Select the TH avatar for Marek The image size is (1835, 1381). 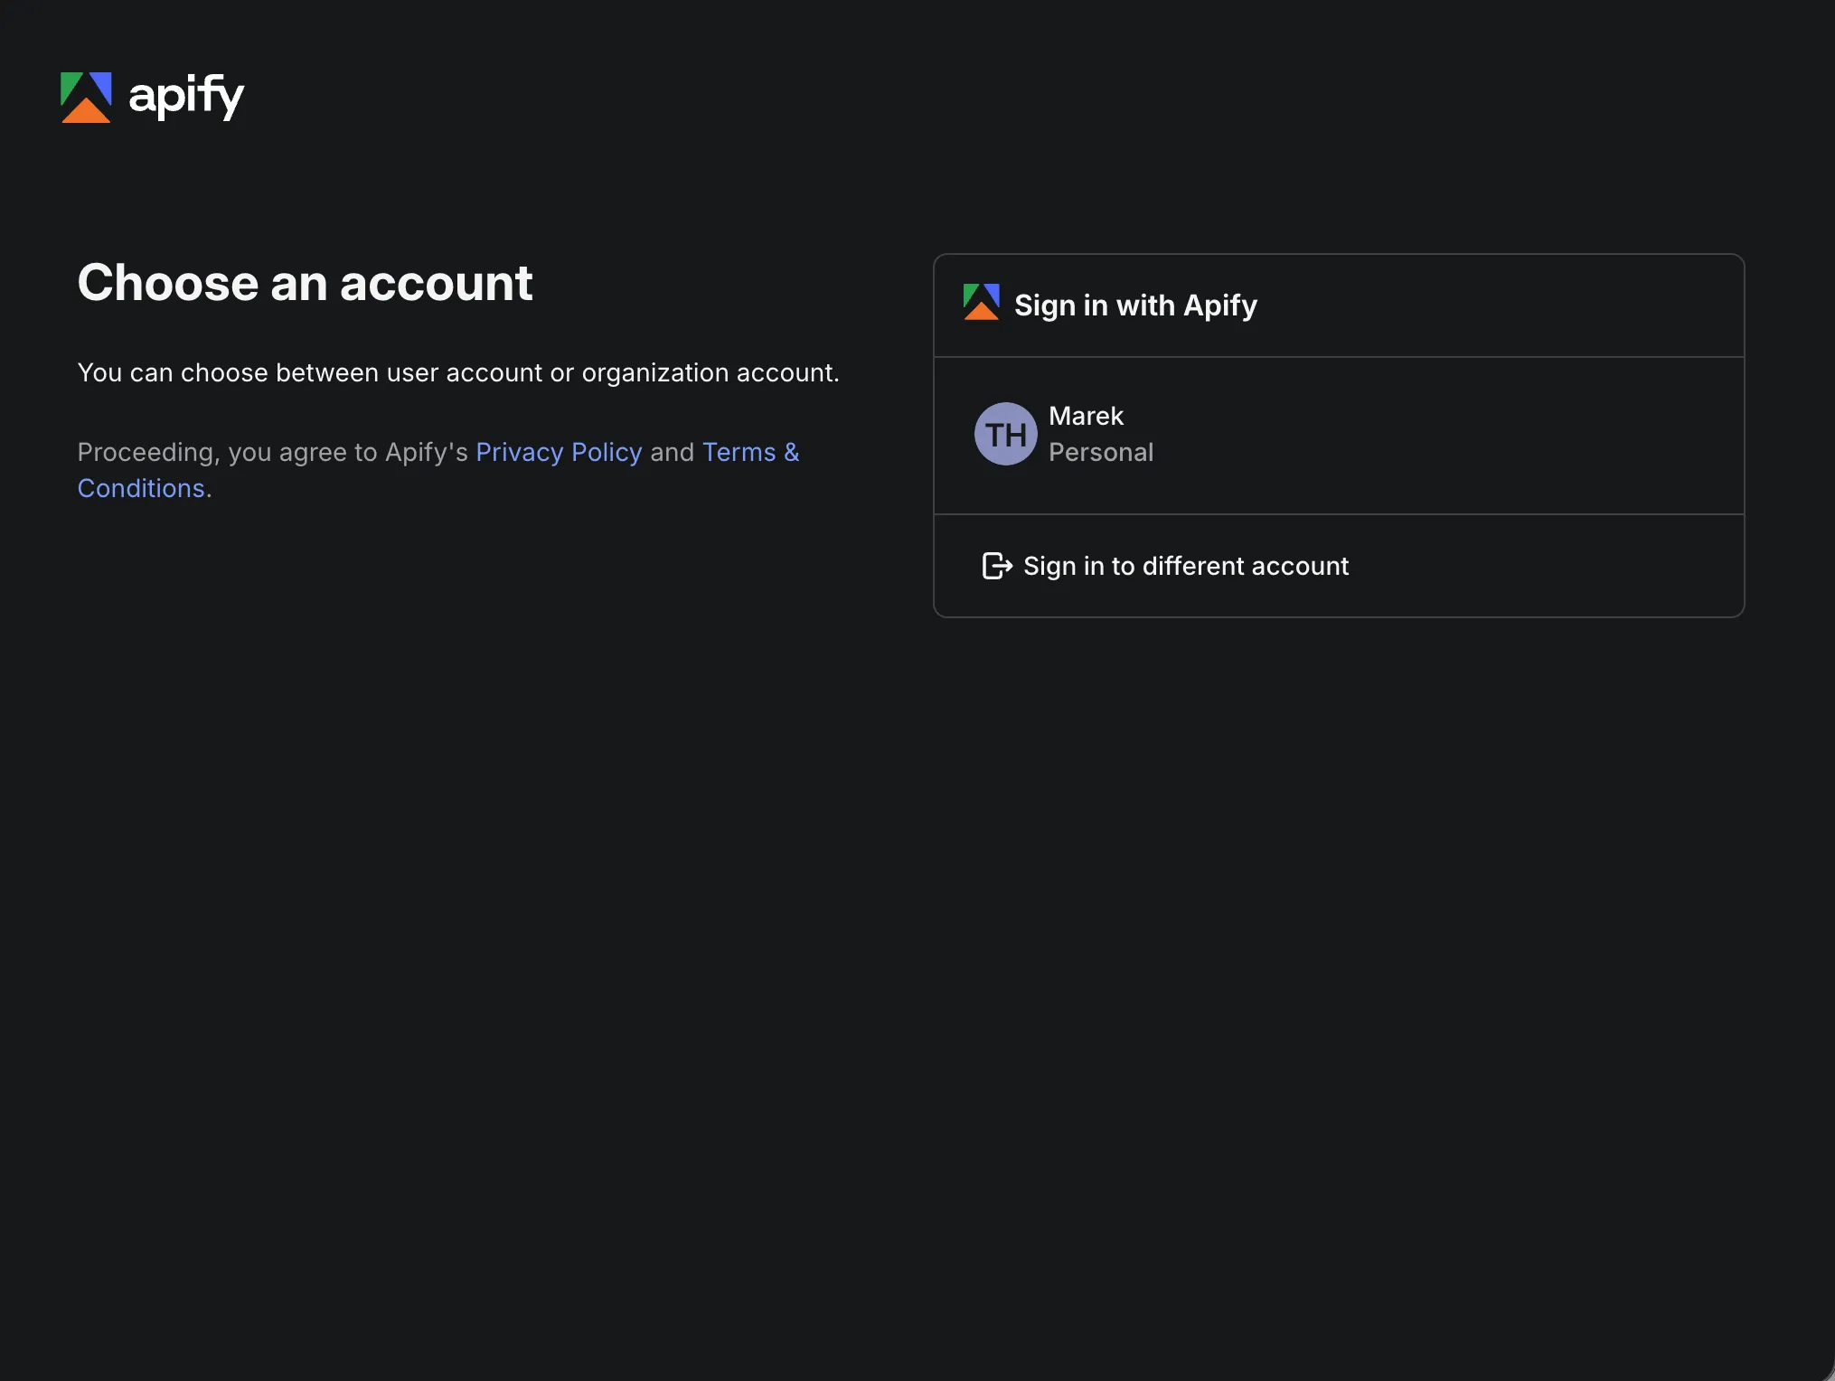[x=1005, y=434]
